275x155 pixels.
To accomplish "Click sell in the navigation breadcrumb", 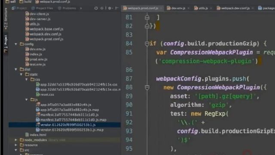I will [13, 2].
